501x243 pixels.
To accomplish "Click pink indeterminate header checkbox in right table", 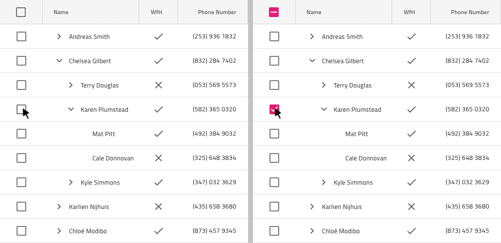I will coord(274,12).
